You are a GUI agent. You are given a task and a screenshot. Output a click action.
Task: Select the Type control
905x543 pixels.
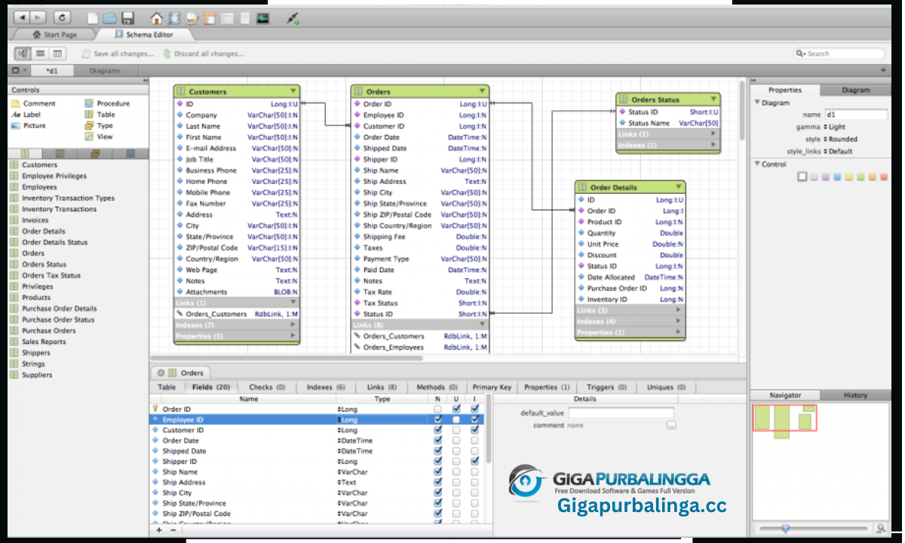click(x=99, y=126)
